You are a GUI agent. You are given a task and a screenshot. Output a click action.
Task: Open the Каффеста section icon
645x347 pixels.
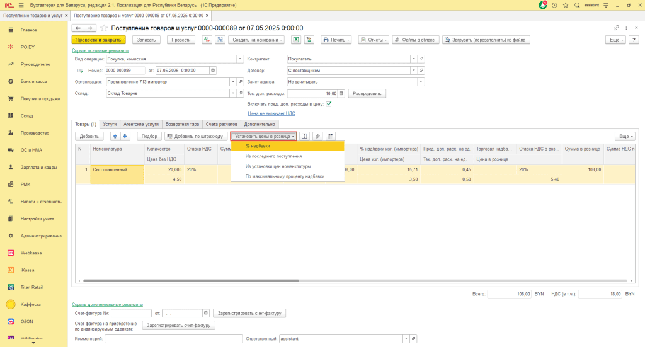click(11, 304)
